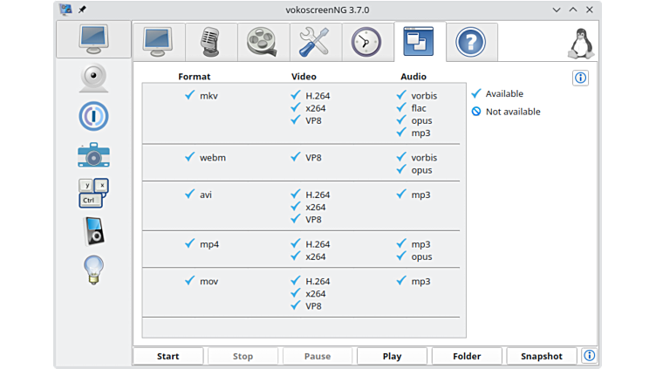Screen dimensions: 656x369
Task: Open the showkey keyboard Ctrl sidebar icon
Action: [93, 193]
